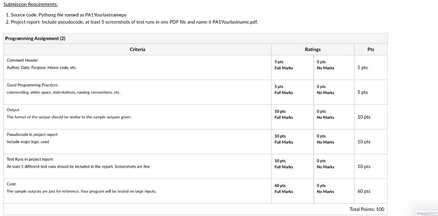Select No Marks for Good Programming Practices
Image resolution: width=438 pixels, height=216 pixels.
click(x=326, y=90)
